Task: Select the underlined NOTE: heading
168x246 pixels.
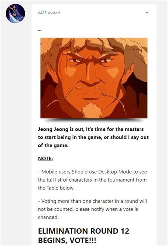Action: (x=45, y=158)
